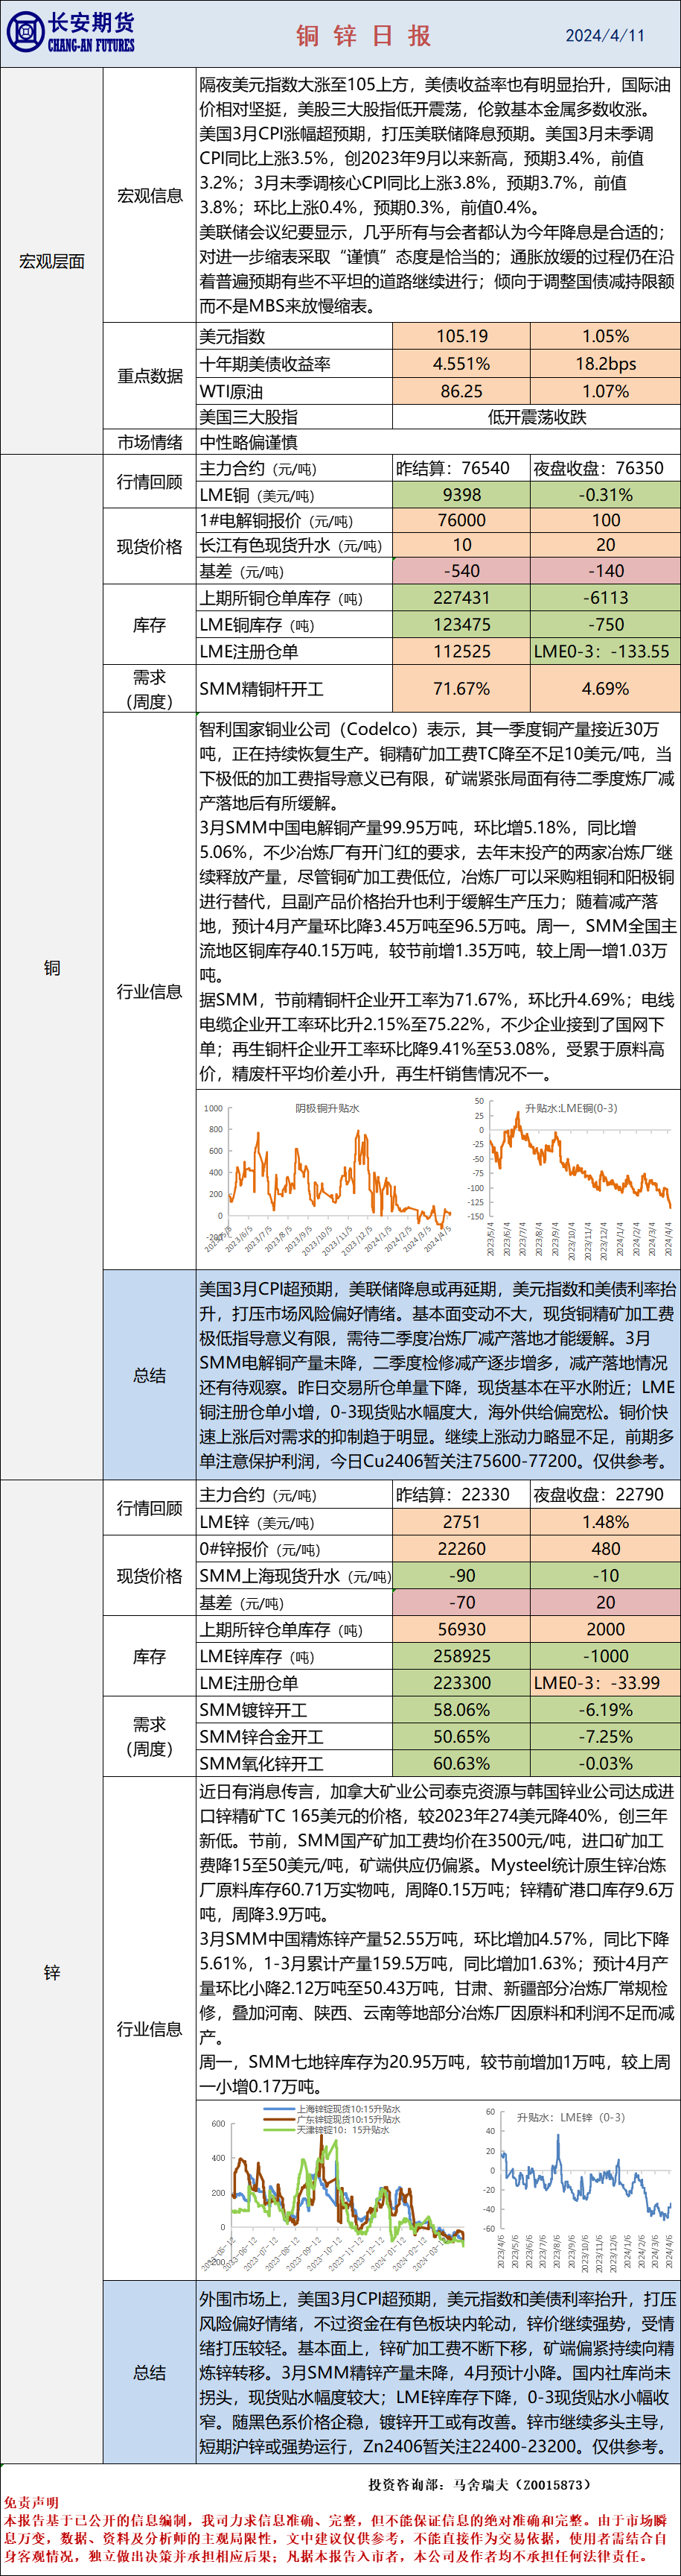Click the LME锌库存 value 258925
The width and height of the screenshot is (681, 2576).
[461, 1656]
